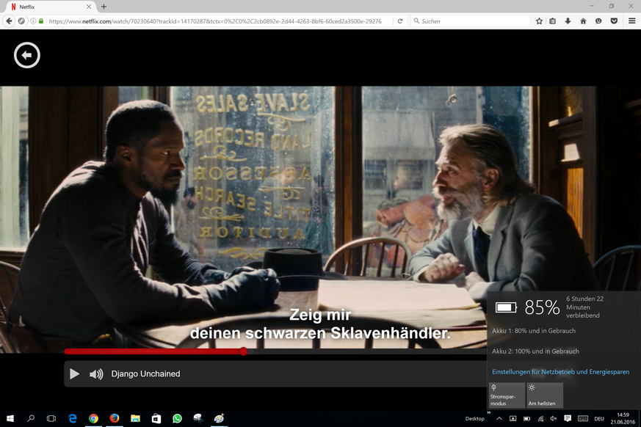641x427 pixels.
Task: Open Task View on taskbar
Action: [51, 418]
